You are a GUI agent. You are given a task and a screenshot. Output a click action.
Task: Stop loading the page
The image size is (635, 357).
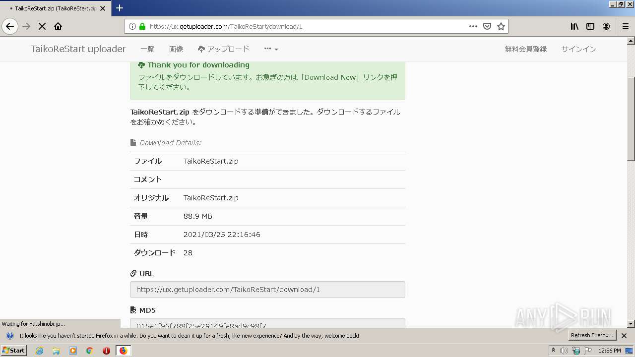point(42,26)
